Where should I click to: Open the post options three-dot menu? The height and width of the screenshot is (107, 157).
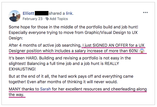(x=145, y=12)
